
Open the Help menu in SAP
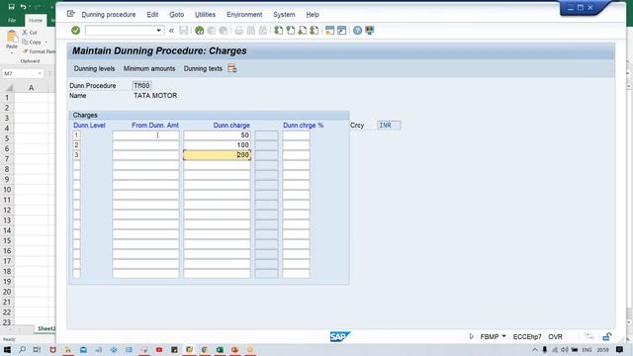[313, 15]
